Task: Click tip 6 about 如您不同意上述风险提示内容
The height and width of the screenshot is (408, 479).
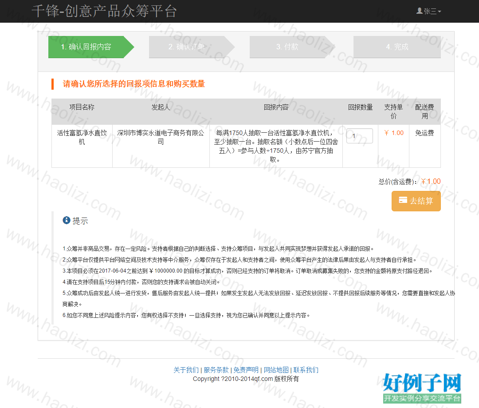Action: 186,315
